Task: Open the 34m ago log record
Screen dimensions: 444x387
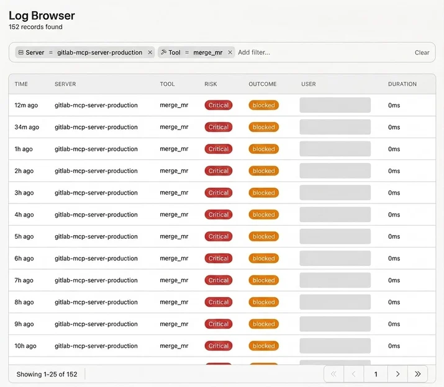Action: 222,127
